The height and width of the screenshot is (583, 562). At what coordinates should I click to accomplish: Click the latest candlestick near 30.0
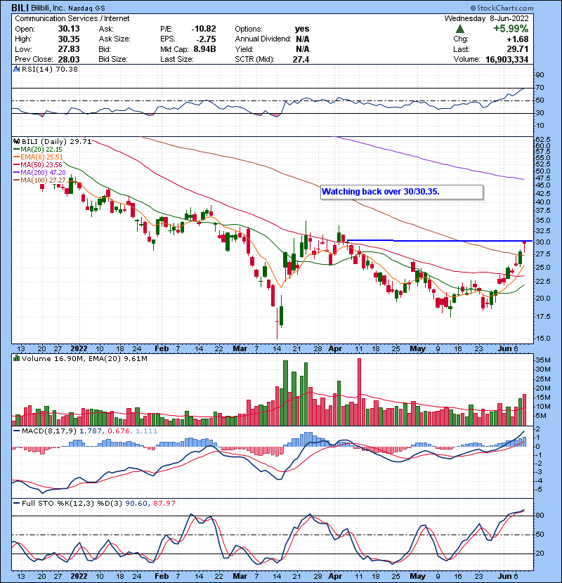pos(525,247)
